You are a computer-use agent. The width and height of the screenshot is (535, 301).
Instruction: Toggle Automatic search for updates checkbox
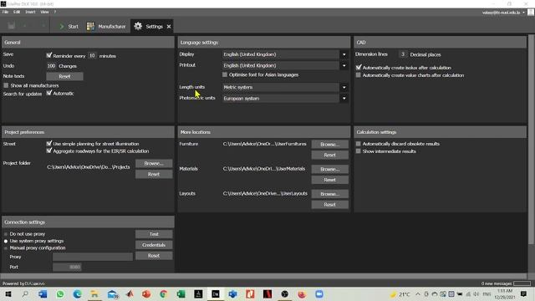pos(49,93)
